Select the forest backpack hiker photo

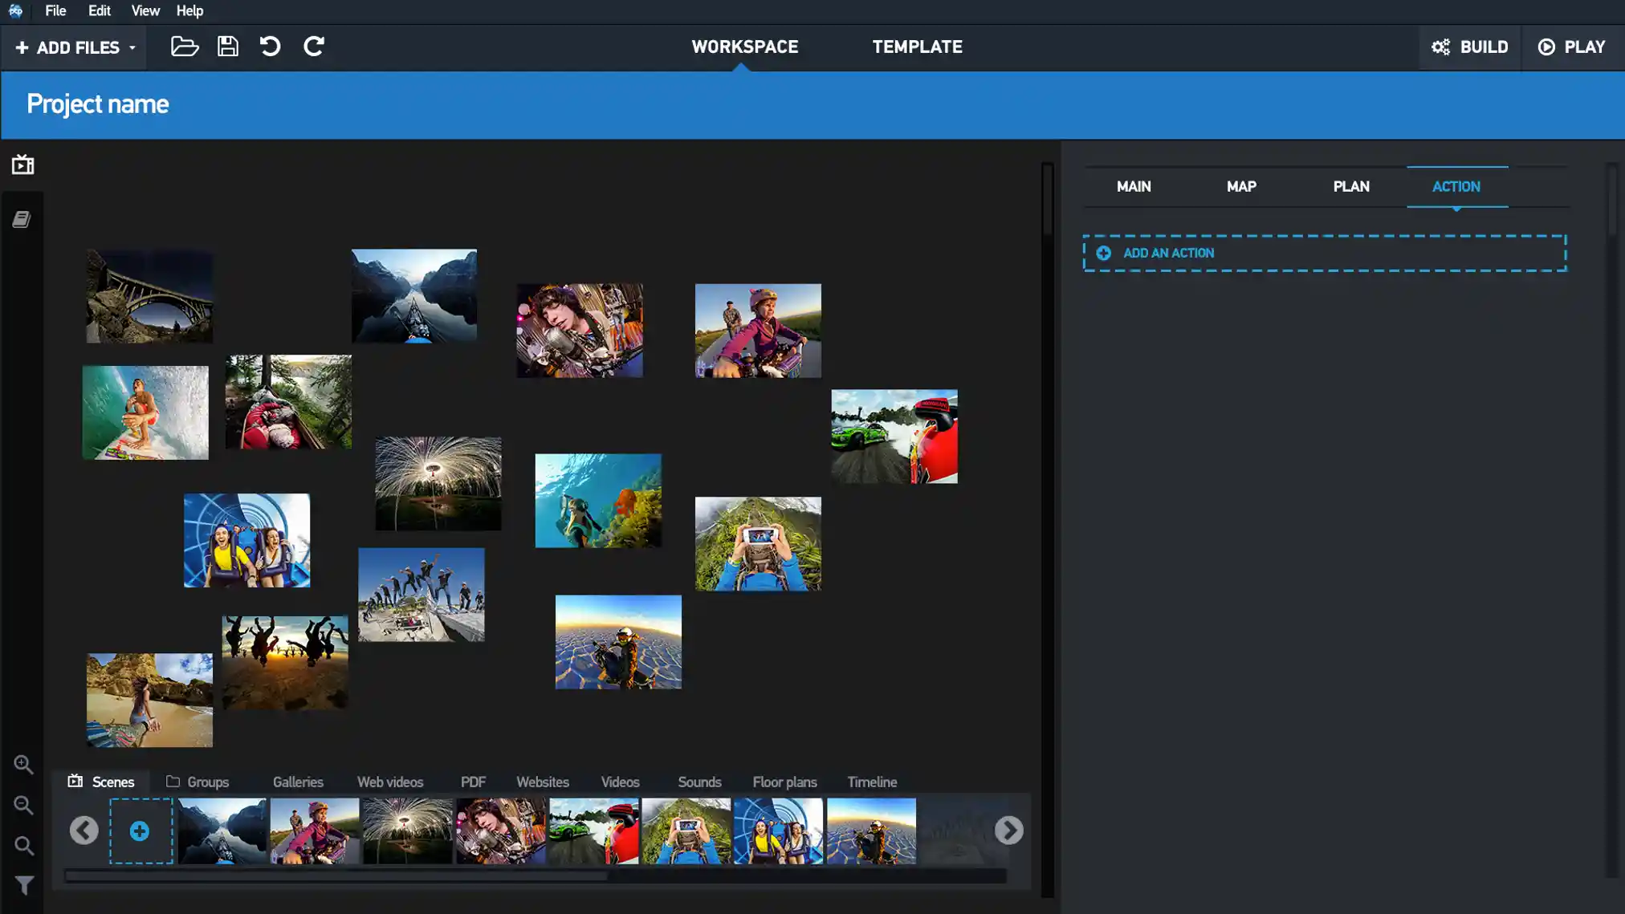coord(288,402)
